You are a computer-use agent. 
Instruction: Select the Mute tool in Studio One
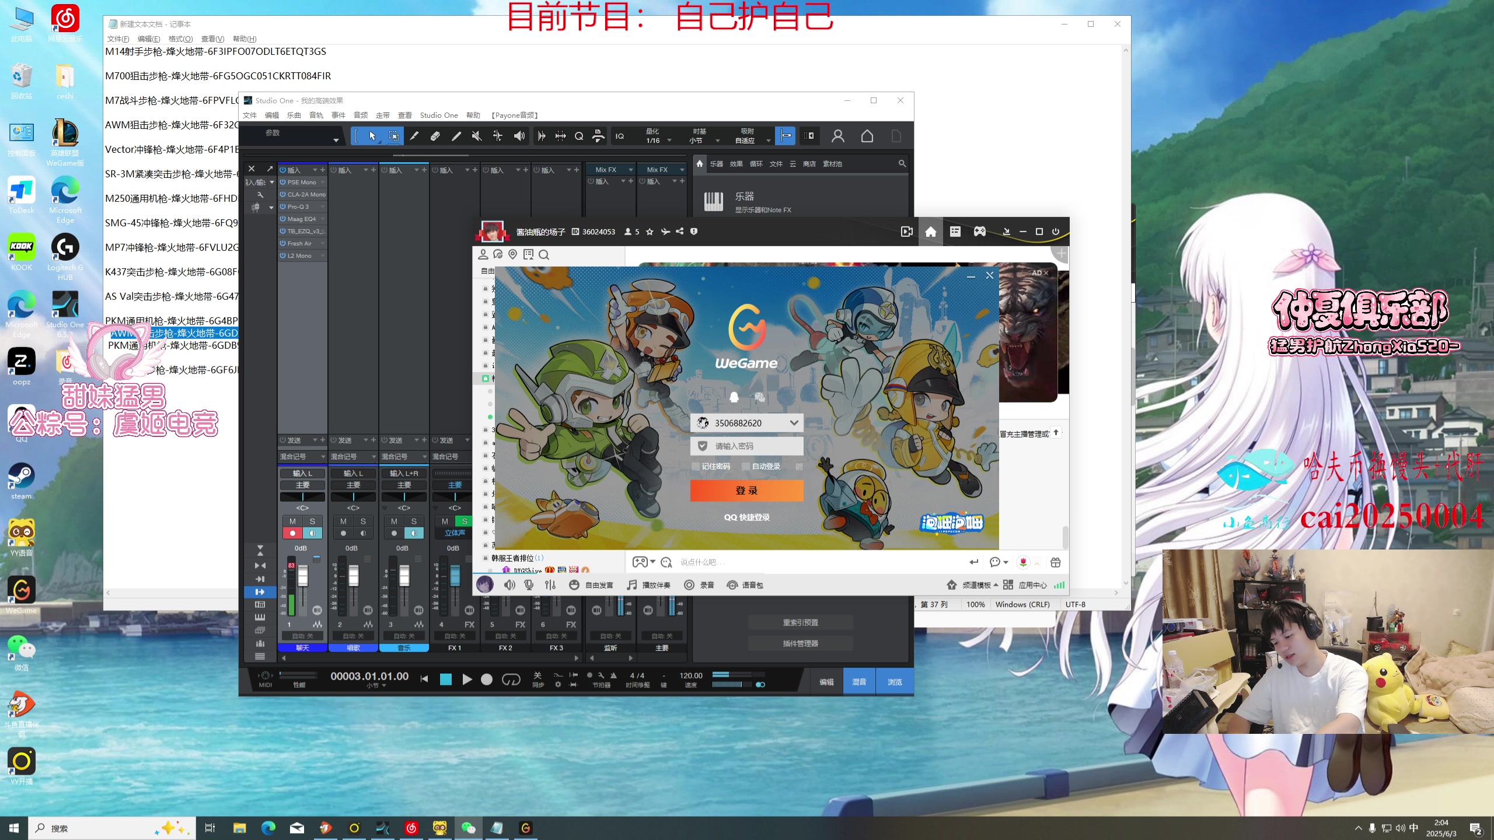point(477,136)
